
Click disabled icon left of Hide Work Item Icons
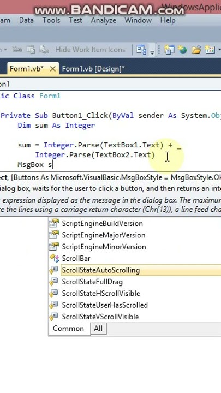(x=44, y=50)
